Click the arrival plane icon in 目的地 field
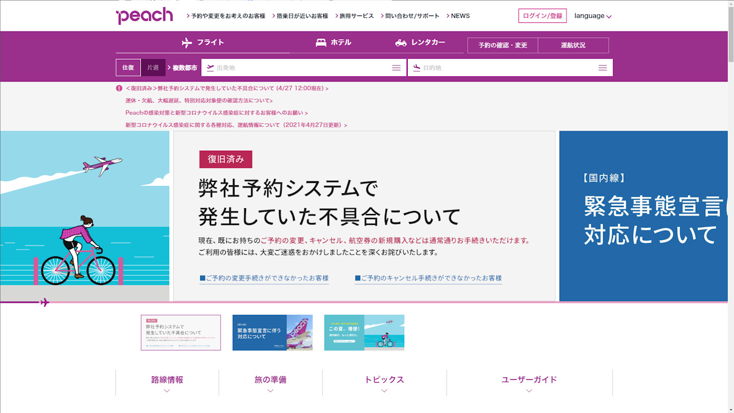The height and width of the screenshot is (413, 734). click(x=416, y=67)
